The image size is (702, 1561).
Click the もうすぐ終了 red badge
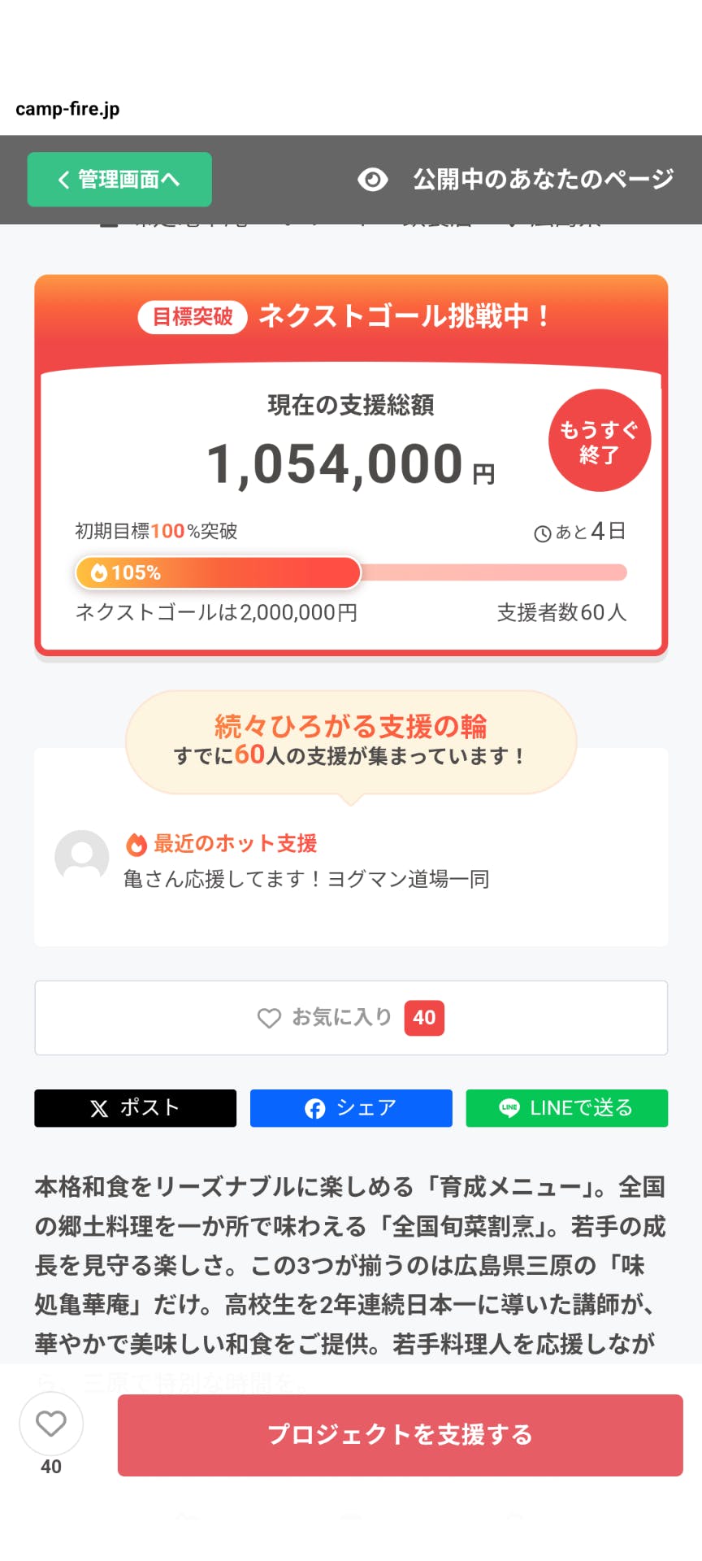pos(600,441)
